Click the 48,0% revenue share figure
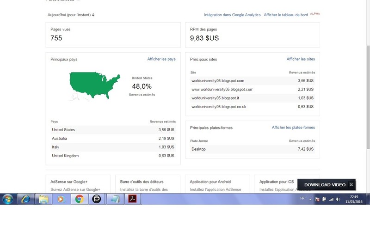 [x=142, y=86]
